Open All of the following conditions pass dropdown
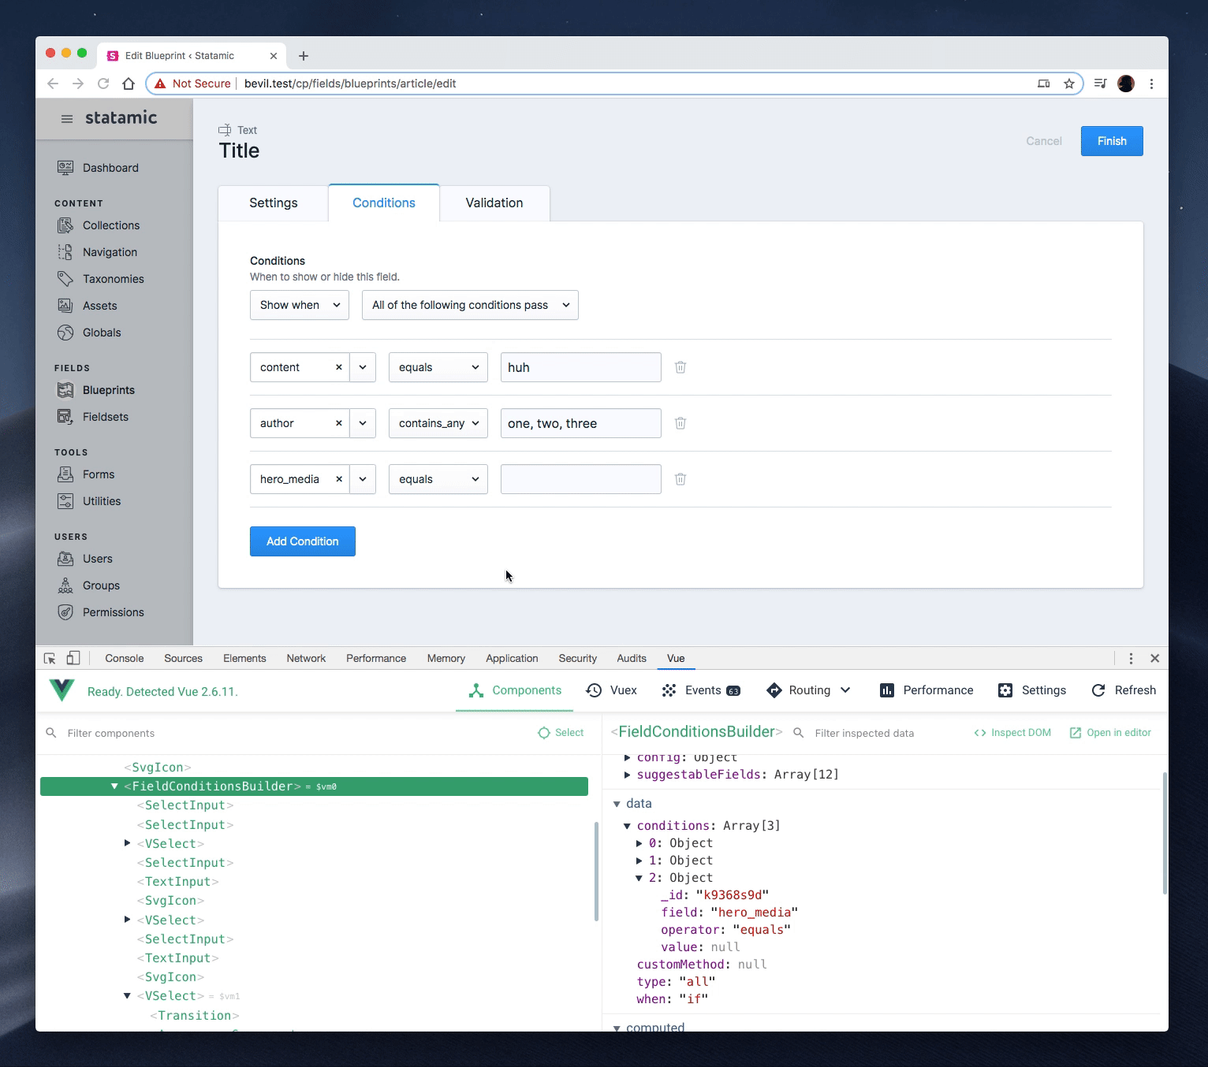The height and width of the screenshot is (1067, 1208). [470, 305]
